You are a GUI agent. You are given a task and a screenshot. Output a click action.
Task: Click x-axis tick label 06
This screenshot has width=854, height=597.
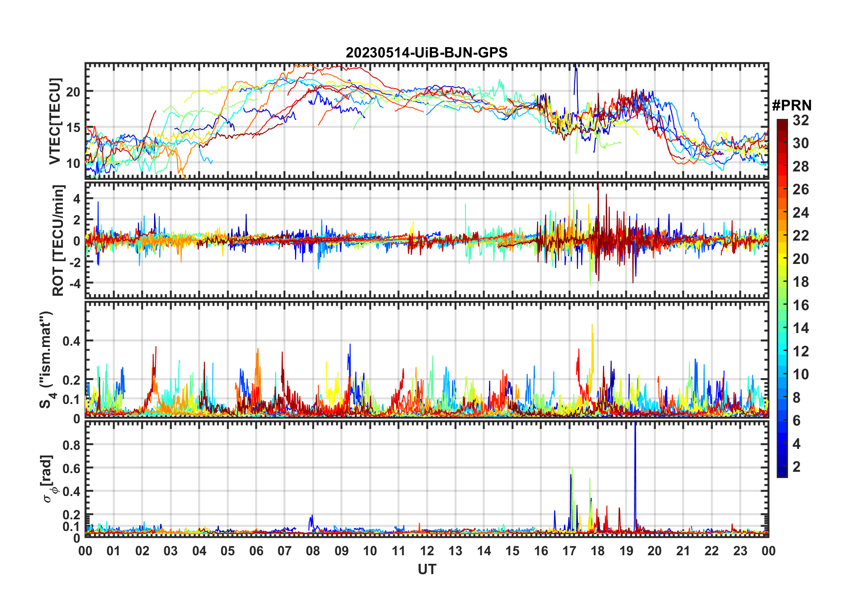pyautogui.click(x=256, y=551)
